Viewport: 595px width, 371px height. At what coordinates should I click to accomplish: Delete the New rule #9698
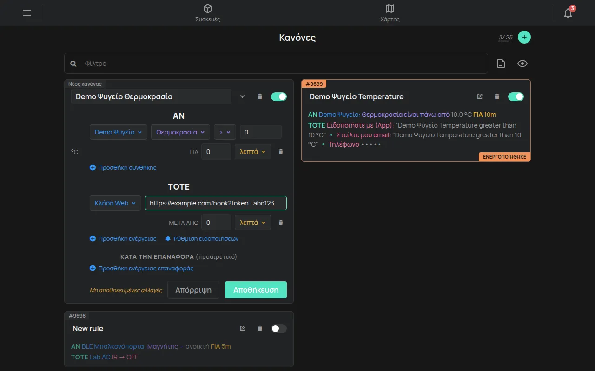(260, 328)
